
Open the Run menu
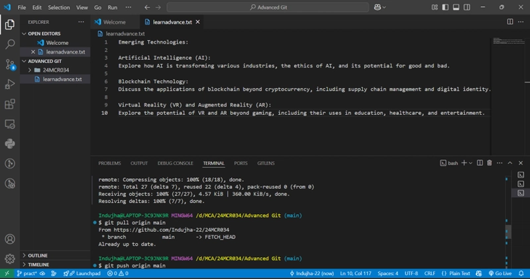113,7
